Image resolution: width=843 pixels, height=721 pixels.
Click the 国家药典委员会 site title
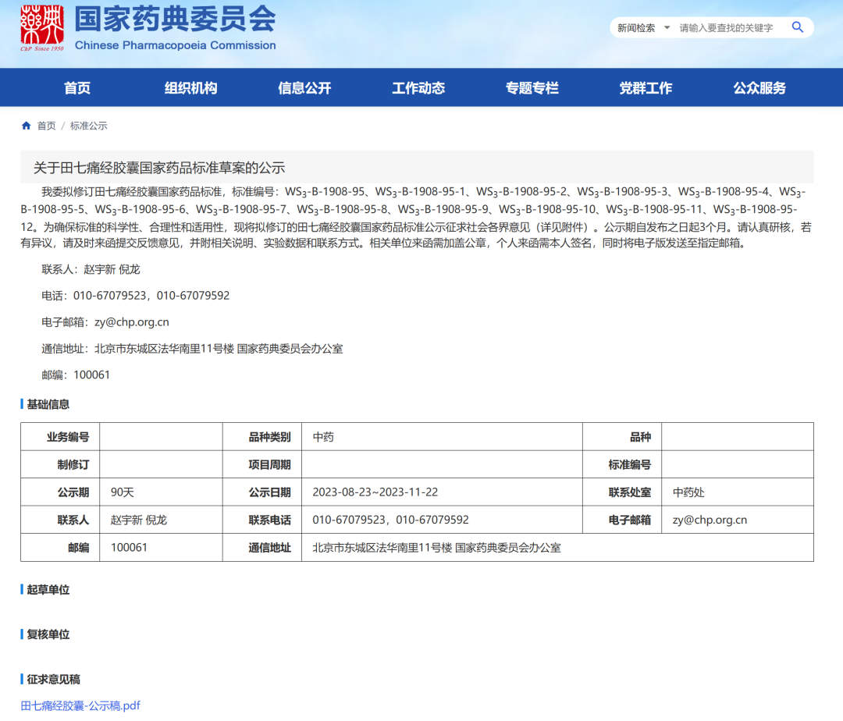pos(176,19)
